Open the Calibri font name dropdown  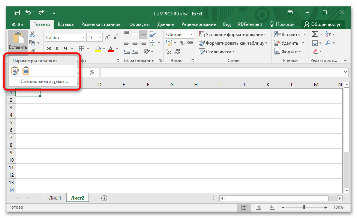tap(84, 38)
